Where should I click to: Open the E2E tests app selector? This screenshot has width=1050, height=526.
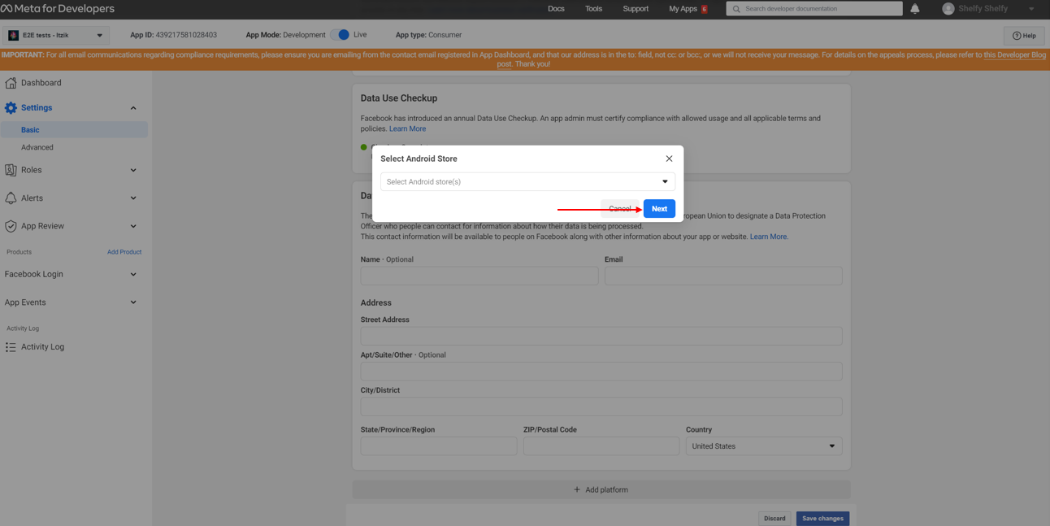click(56, 36)
